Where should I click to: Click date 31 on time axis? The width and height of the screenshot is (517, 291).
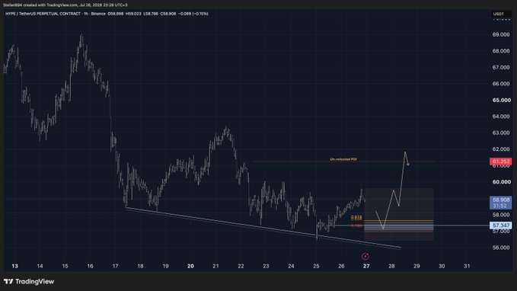[x=467, y=266]
